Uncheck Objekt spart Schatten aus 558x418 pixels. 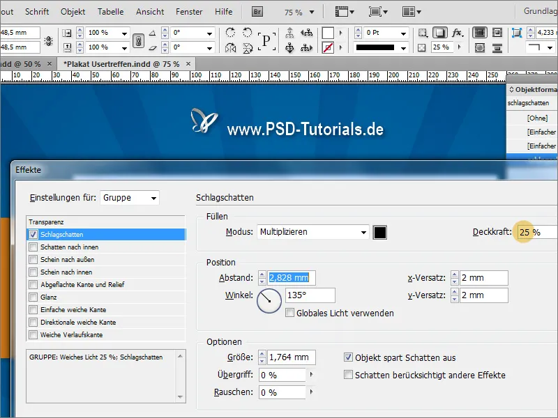tap(348, 357)
